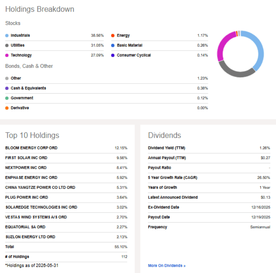
Task: Click BLOOM ENERGY CORP ORD holding
Action: coord(31,148)
